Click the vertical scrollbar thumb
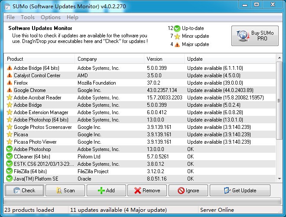The height and width of the screenshot is (217, 286). 279,101
